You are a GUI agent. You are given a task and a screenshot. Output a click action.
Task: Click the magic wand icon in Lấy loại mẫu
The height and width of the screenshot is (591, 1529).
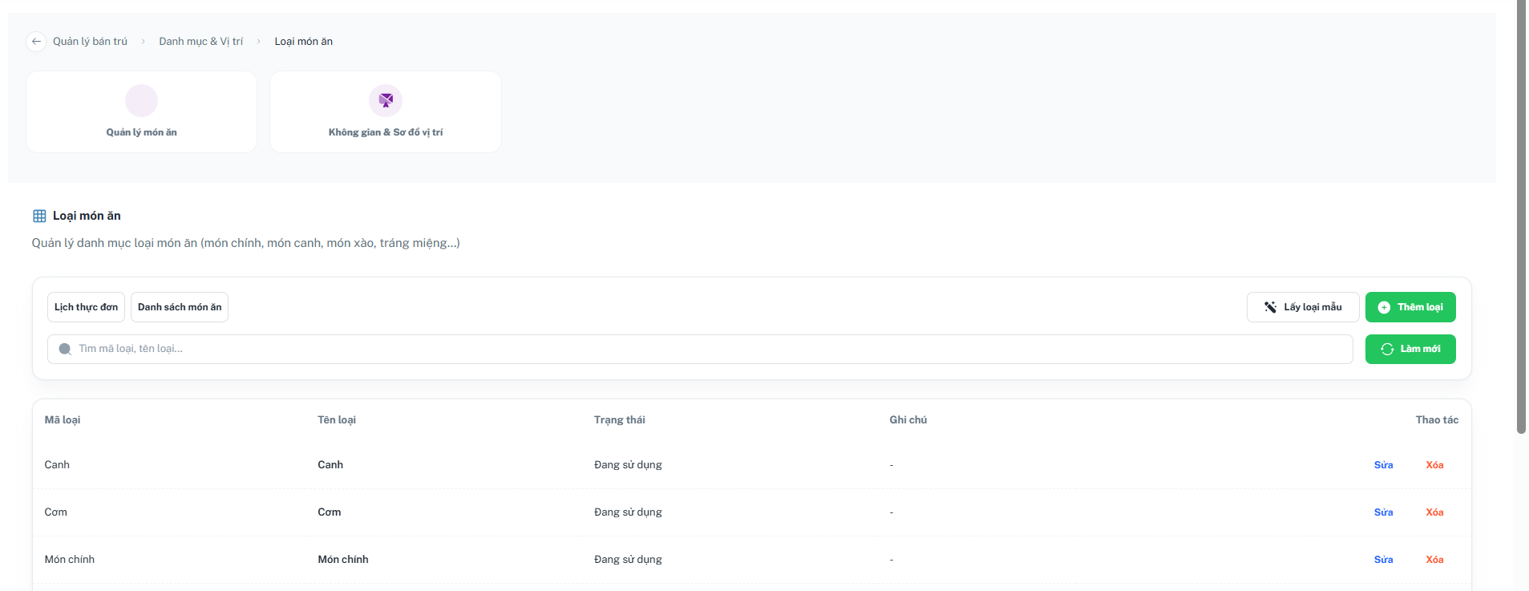(1270, 307)
